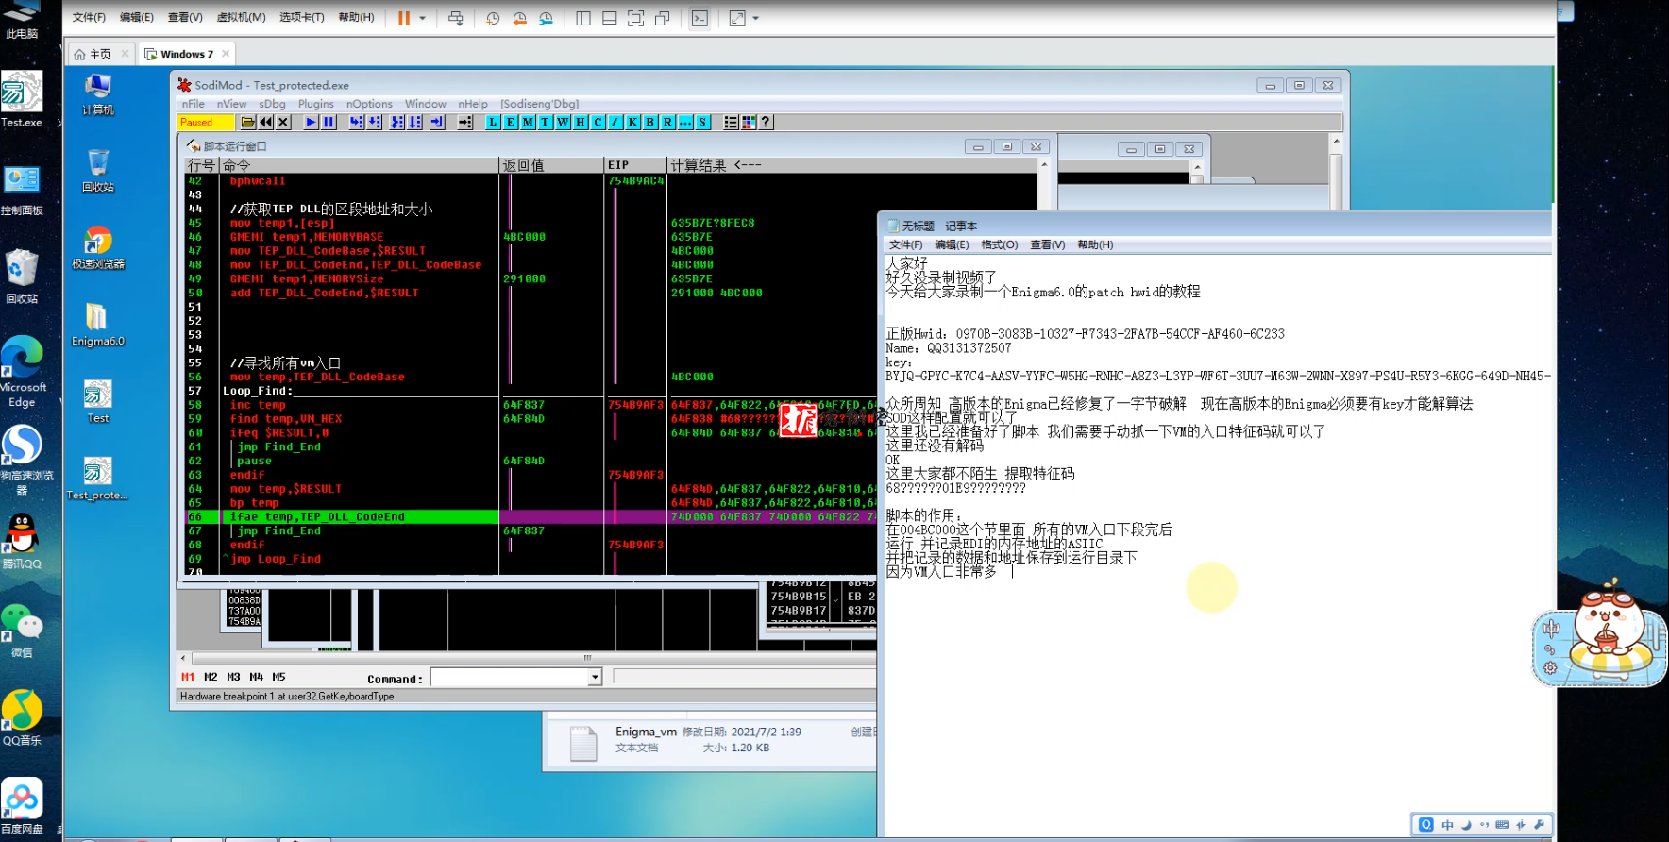The image size is (1669, 842).
Task: Open Windows list with W button
Action: (x=563, y=122)
